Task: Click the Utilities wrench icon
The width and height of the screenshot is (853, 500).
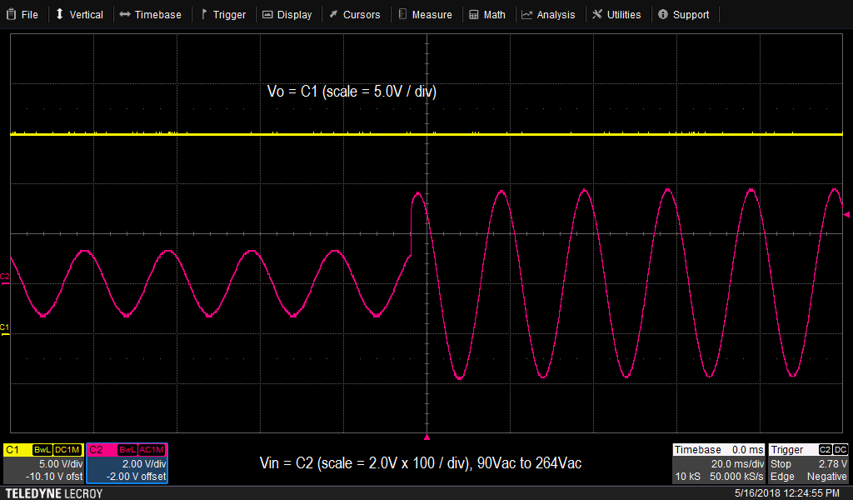Action: click(597, 14)
